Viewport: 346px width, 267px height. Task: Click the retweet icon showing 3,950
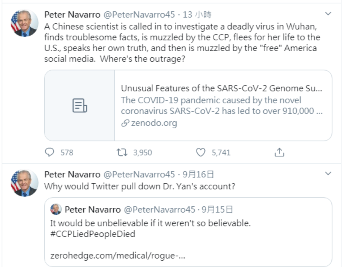[x=122, y=152]
